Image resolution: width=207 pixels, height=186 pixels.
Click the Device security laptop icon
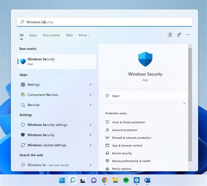(107, 153)
